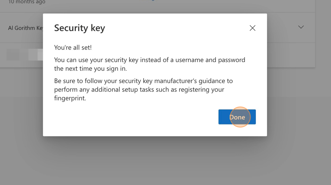Image resolution: width=331 pixels, height=185 pixels.
Task: Click the Security key dialog title
Action: coord(79,28)
